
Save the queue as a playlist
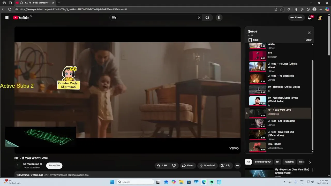click(253, 40)
